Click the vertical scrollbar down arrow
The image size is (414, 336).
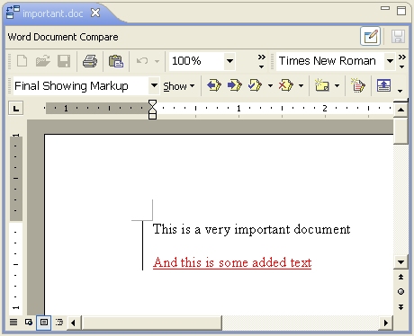click(400, 262)
